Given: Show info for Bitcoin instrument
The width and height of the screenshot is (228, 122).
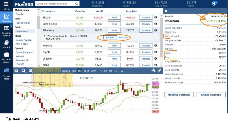Looking at the screenshot, I should click(x=156, y=17).
